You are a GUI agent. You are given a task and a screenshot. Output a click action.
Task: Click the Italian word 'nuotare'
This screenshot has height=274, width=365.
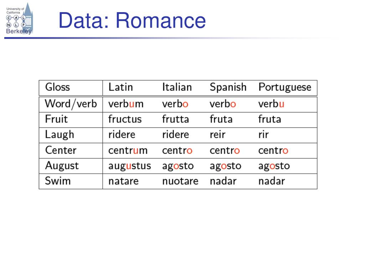pyautogui.click(x=180, y=181)
